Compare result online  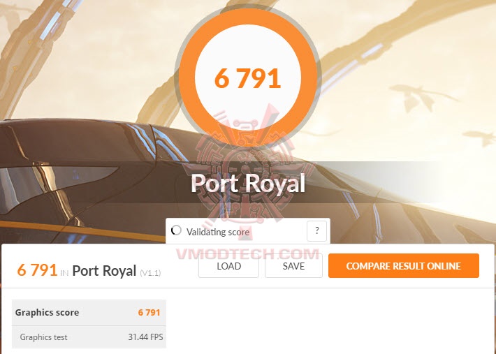(404, 266)
